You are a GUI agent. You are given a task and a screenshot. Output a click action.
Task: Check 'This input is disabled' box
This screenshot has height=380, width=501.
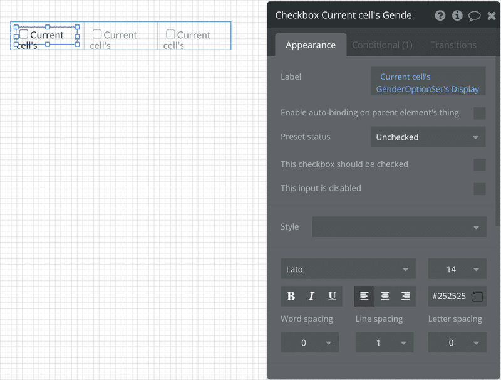(x=479, y=189)
